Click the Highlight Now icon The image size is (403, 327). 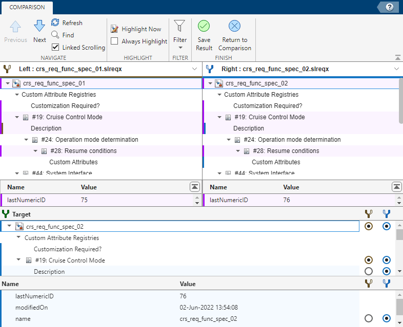coord(115,29)
